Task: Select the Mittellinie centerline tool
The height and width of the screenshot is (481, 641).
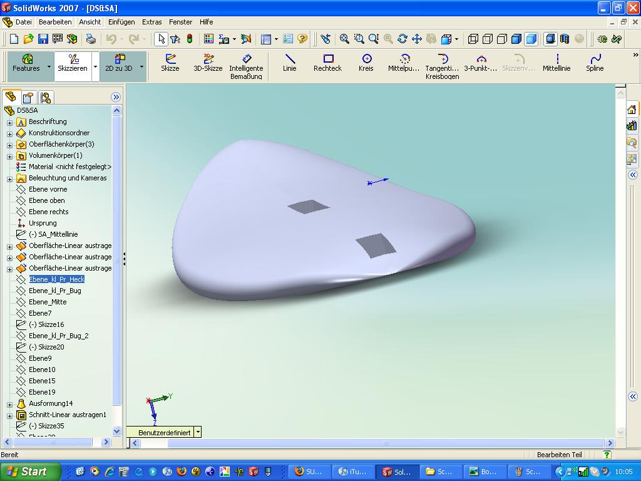Action: (556, 63)
